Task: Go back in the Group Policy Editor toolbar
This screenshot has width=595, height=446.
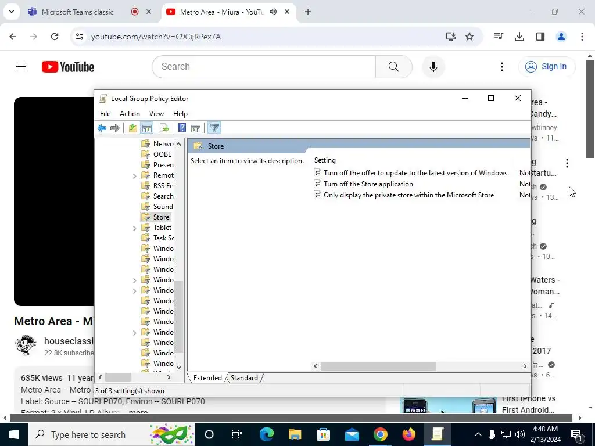Action: pyautogui.click(x=102, y=128)
